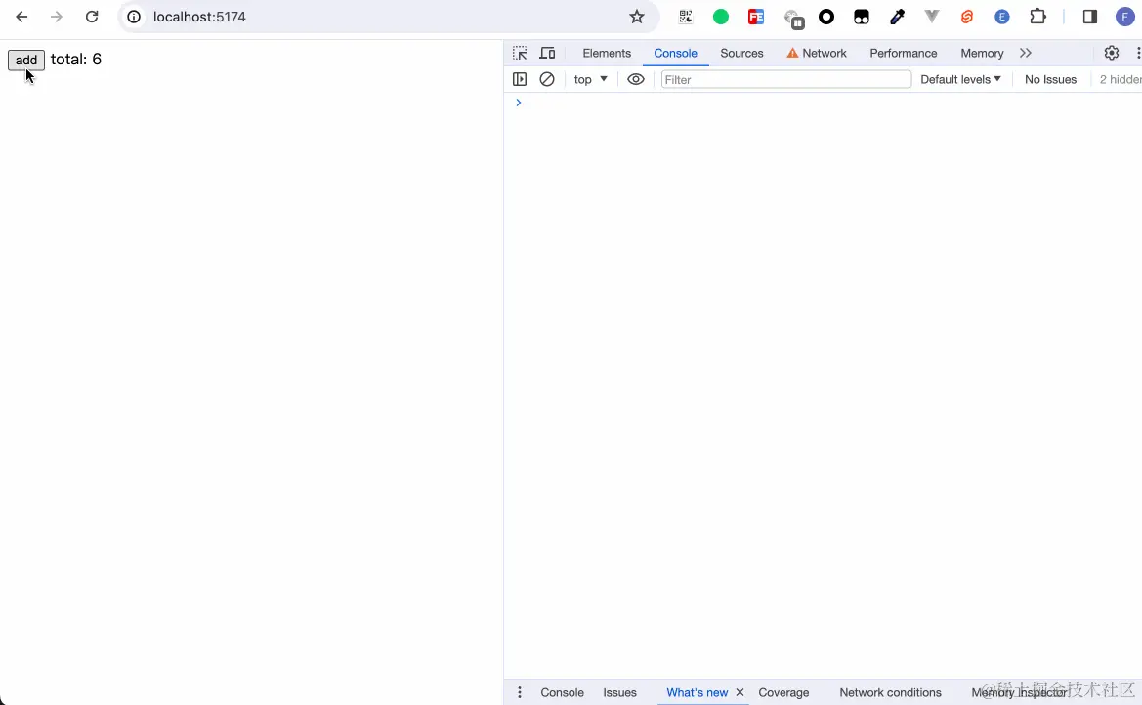
Task: Open the green circle extension
Action: tap(720, 17)
